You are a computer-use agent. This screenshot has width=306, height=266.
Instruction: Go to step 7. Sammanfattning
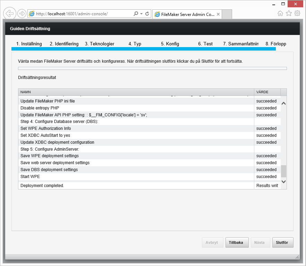241,44
